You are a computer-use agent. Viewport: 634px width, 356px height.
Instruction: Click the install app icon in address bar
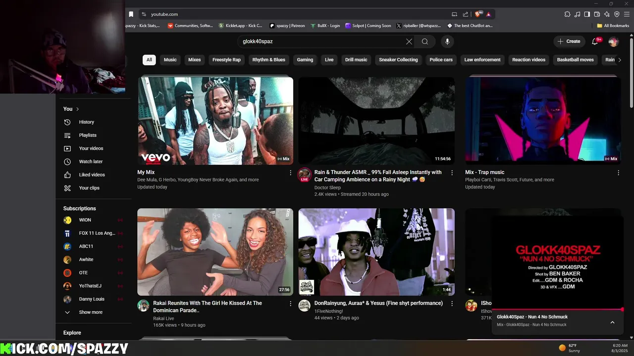click(x=454, y=14)
